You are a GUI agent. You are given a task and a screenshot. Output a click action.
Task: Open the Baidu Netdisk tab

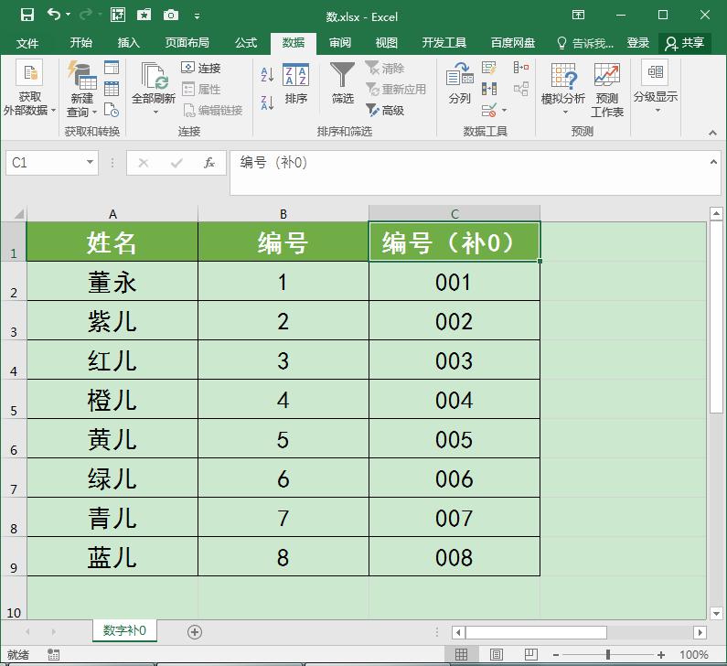point(513,43)
